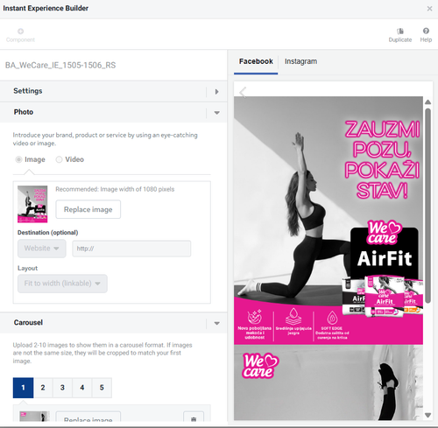Screen dimensions: 438x428
Task: Click the Photo section header
Action: point(114,112)
